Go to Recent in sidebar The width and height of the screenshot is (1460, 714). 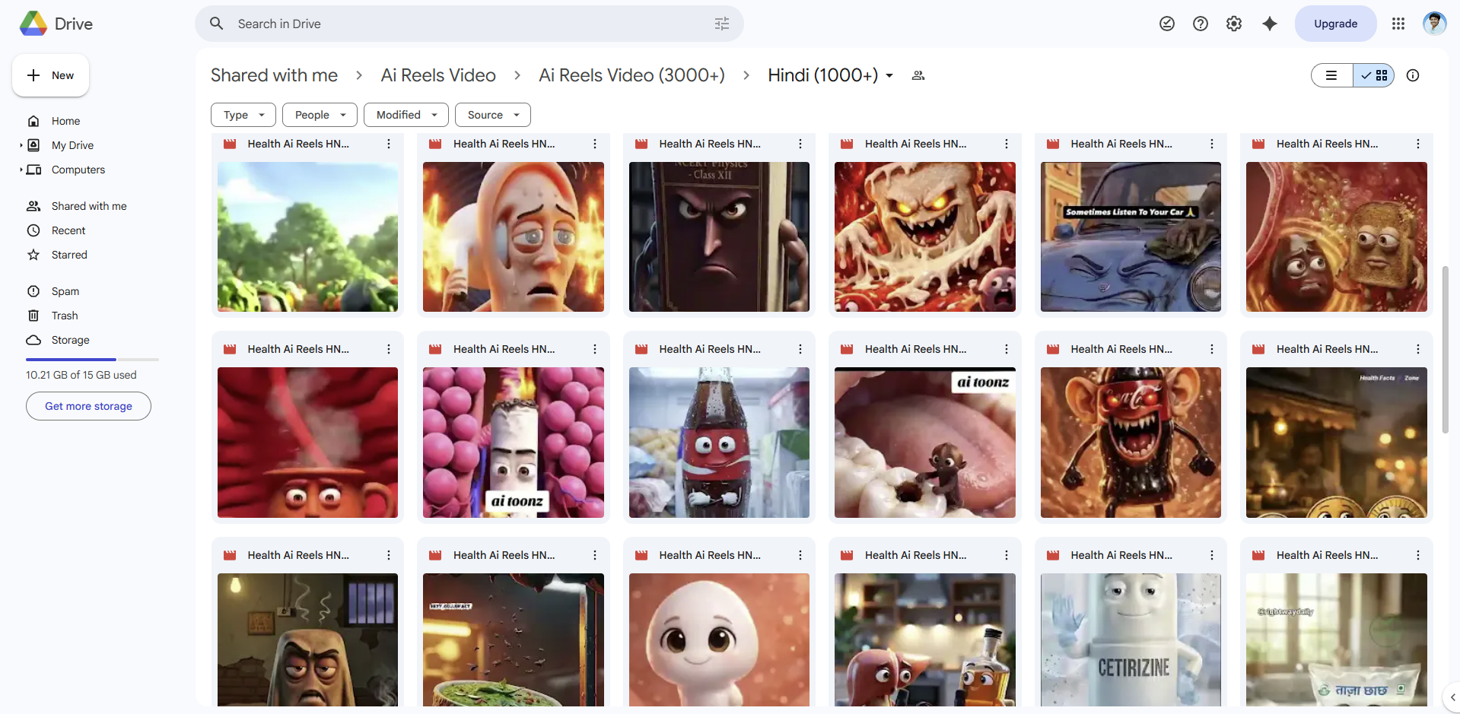point(68,230)
